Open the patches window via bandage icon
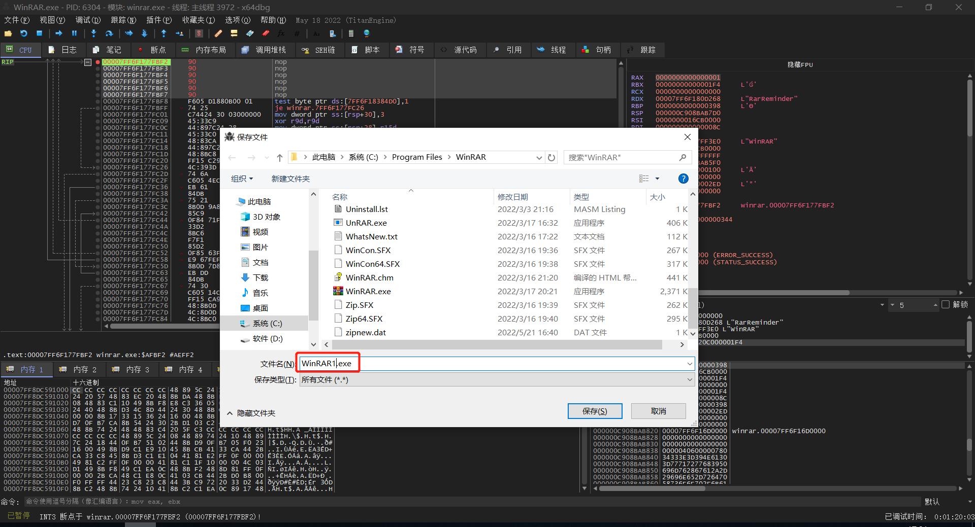Viewport: 975px width, 527px height. pyautogui.click(x=218, y=33)
